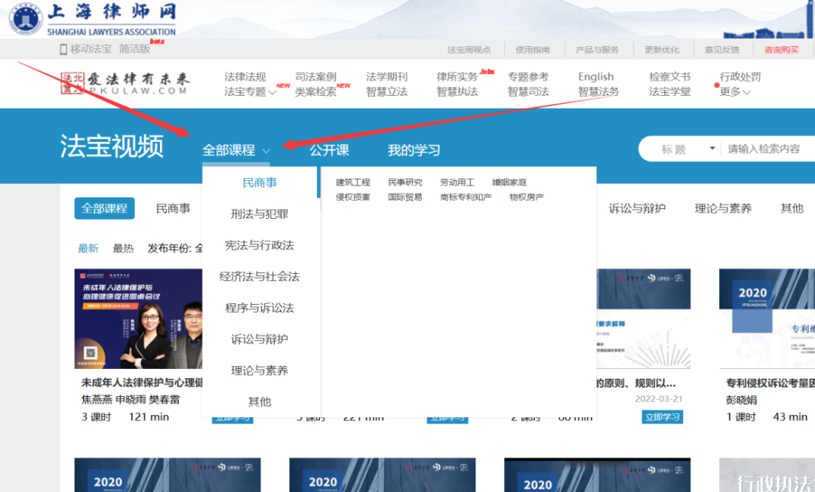Click the red 咨询购买 link
Viewport: 815px width, 492px height.
[781, 50]
